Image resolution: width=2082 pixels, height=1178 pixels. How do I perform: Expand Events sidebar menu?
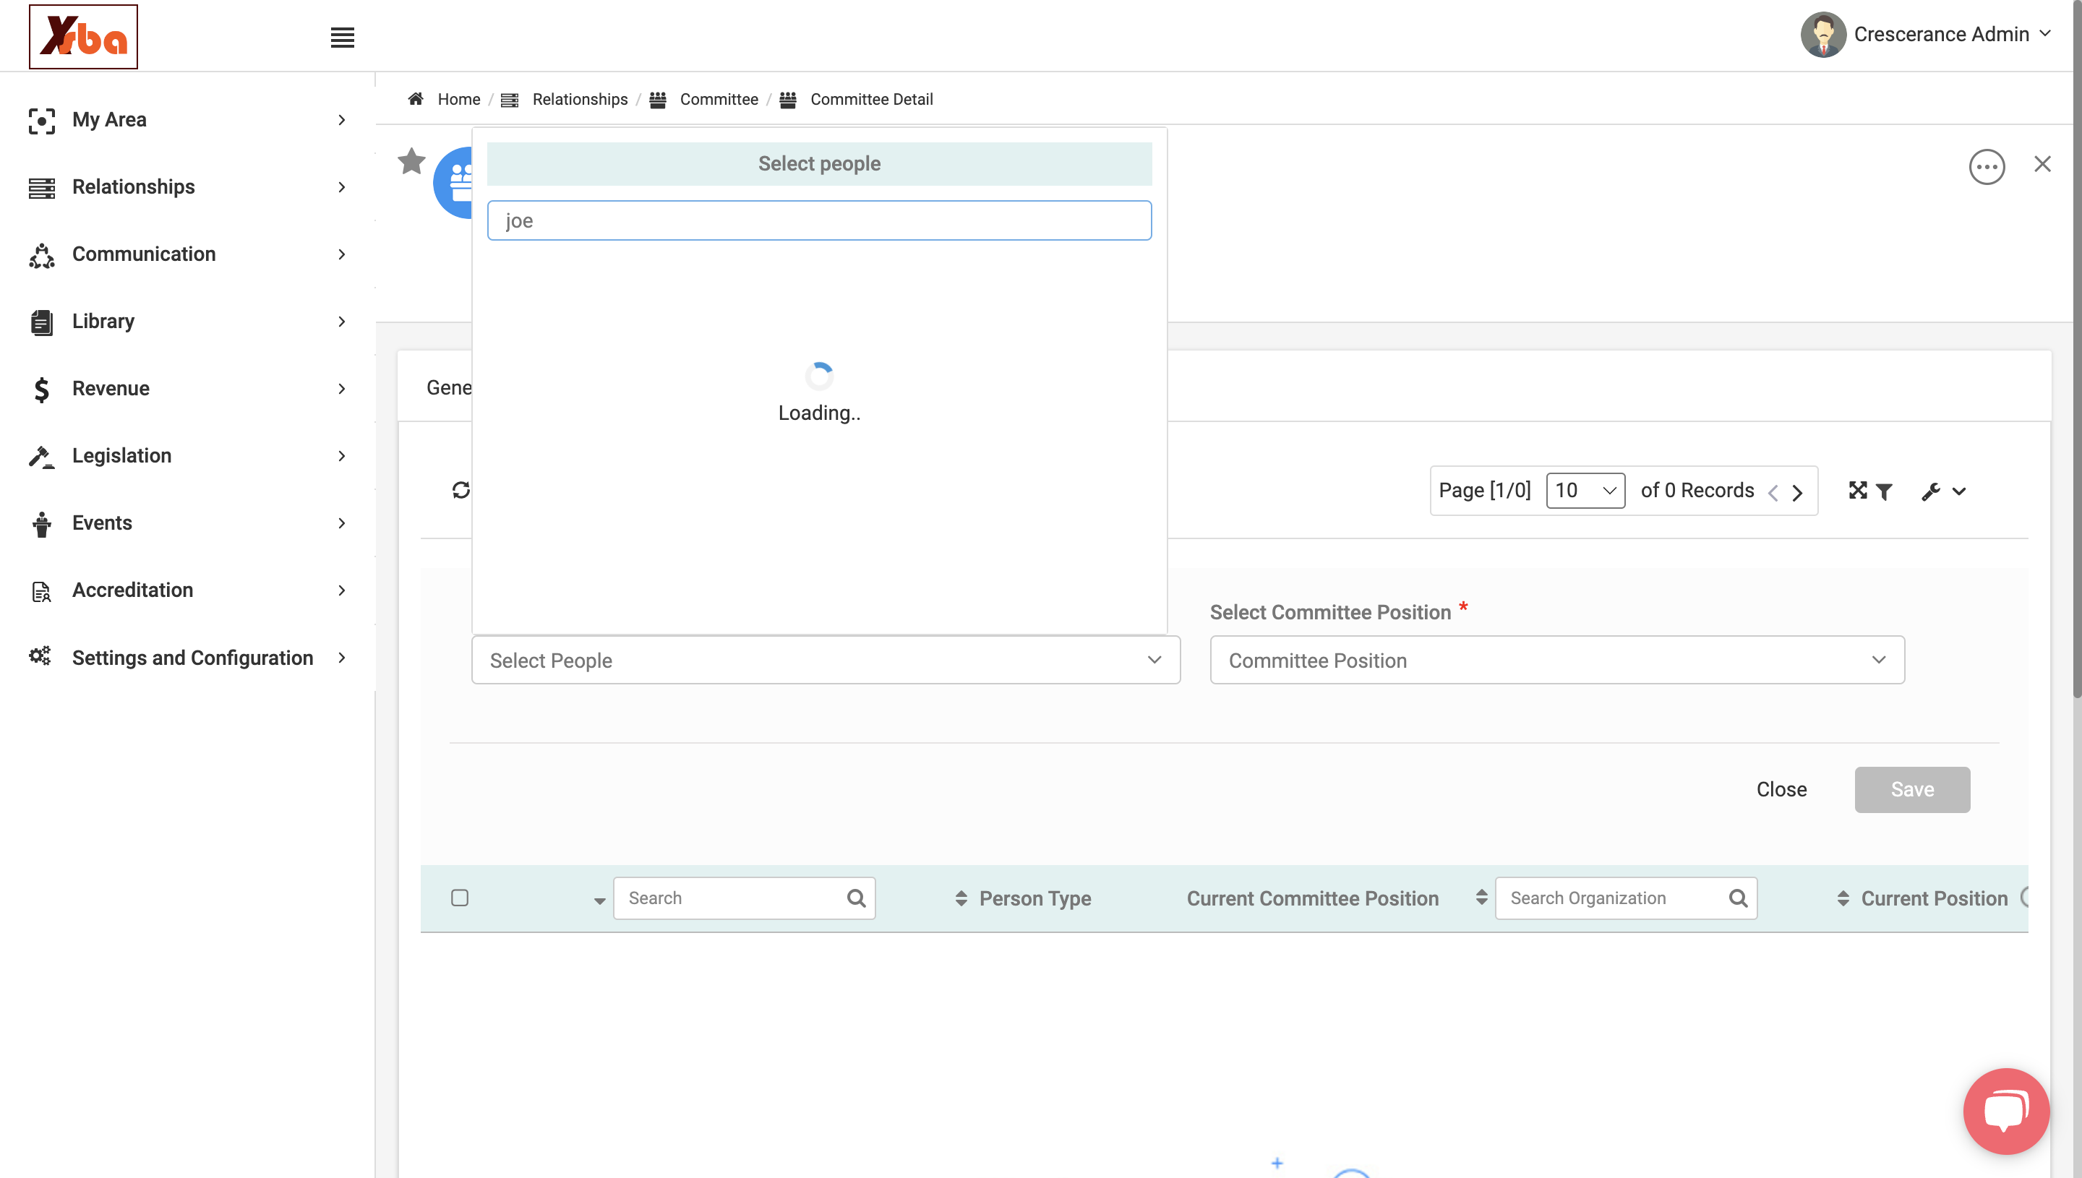tap(188, 523)
